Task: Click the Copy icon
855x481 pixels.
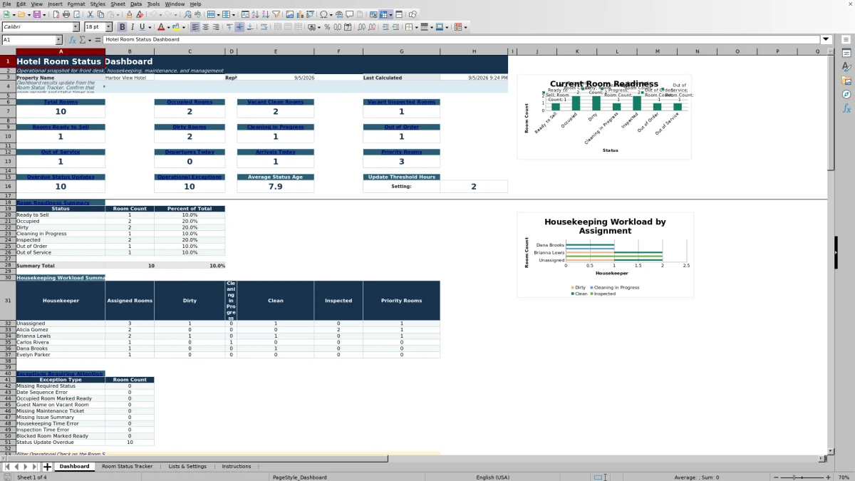Action: [x=100, y=14]
